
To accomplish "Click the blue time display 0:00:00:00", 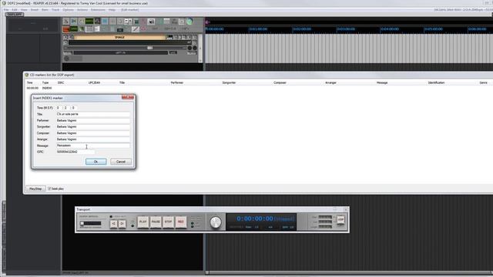I will pos(255,219).
